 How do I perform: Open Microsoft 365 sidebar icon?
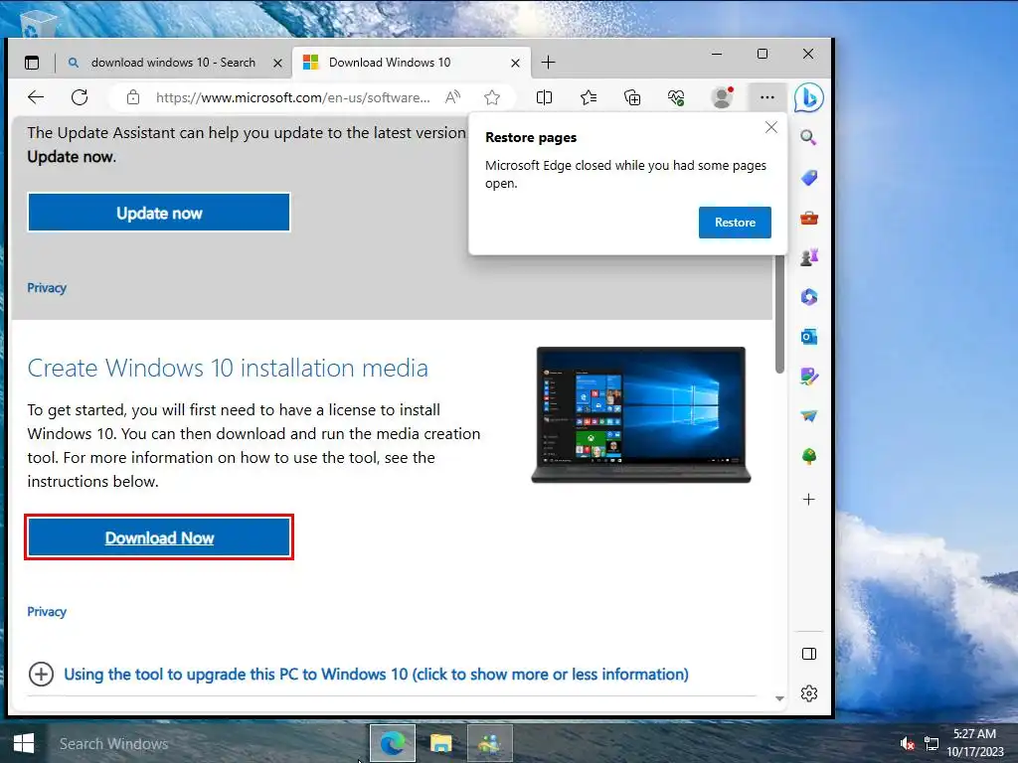pyautogui.click(x=809, y=297)
